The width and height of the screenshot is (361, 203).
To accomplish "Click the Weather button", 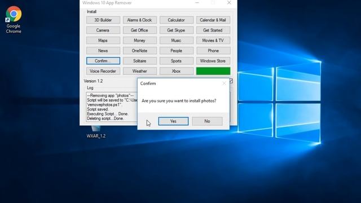I will coord(140,71).
